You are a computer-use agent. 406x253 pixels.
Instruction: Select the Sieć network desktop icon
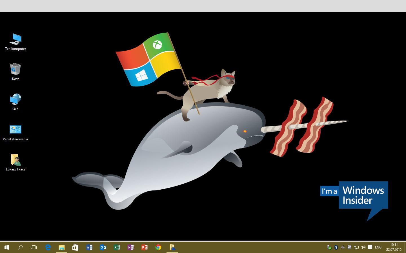point(15,102)
